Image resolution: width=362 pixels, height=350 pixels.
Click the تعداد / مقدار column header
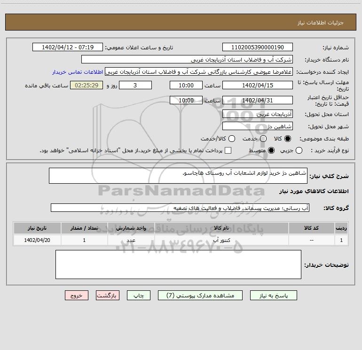84,228
